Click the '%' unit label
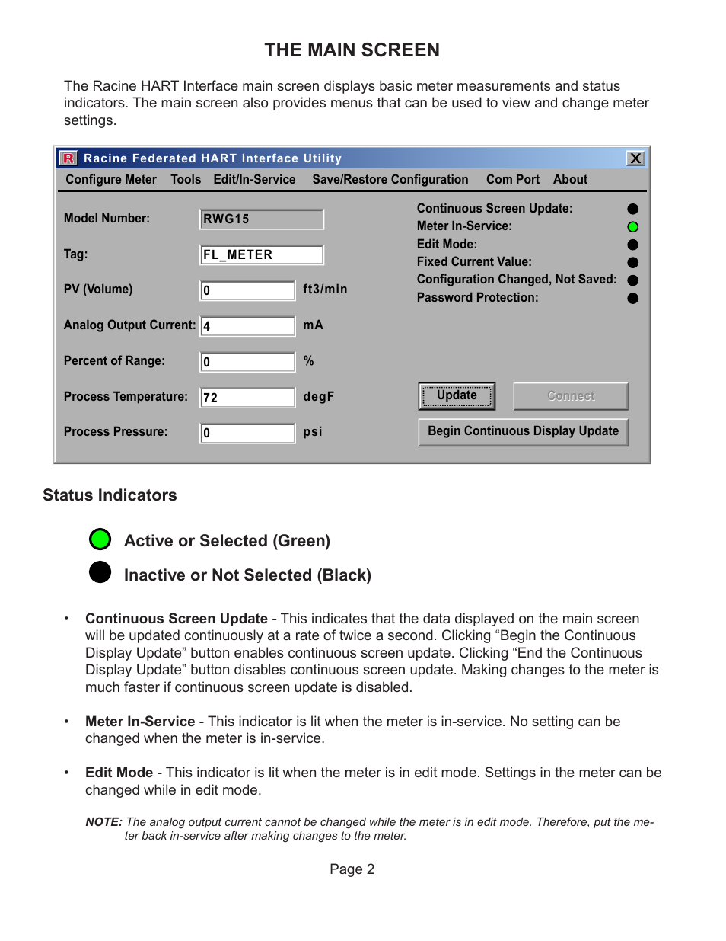The width and height of the screenshot is (726, 941). click(x=308, y=361)
